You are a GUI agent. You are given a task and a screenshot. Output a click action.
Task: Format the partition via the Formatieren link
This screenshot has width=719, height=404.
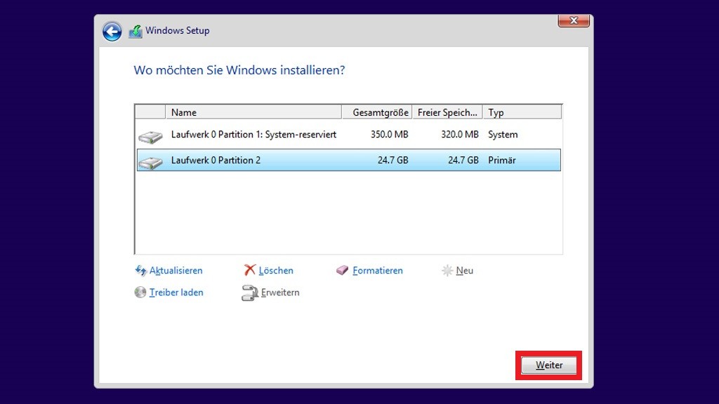377,270
